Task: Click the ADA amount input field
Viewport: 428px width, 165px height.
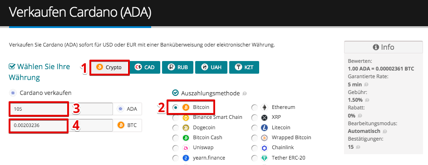Action: pos(61,109)
